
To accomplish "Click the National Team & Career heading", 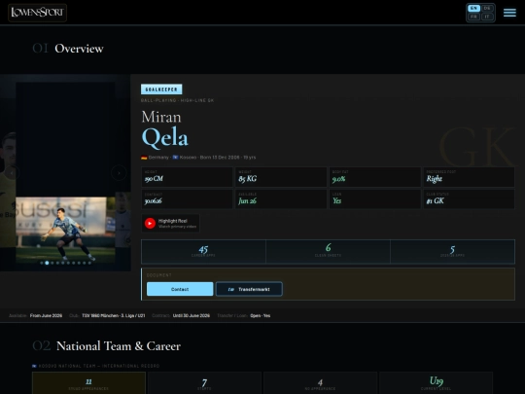I will coord(119,346).
